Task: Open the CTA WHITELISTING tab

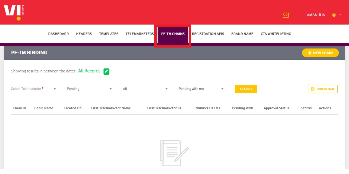Action: coord(276,34)
